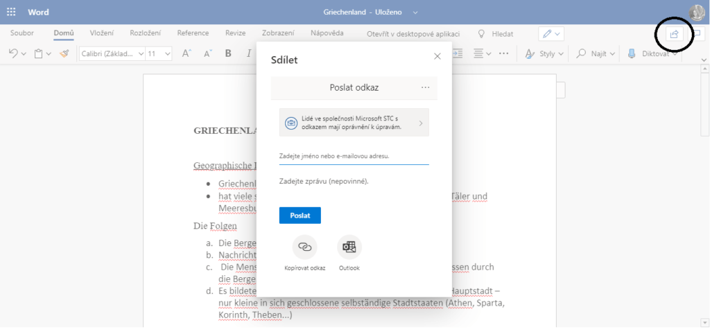Open the app launcher waffle icon
Image resolution: width=710 pixels, height=334 pixels.
pyautogui.click(x=11, y=12)
